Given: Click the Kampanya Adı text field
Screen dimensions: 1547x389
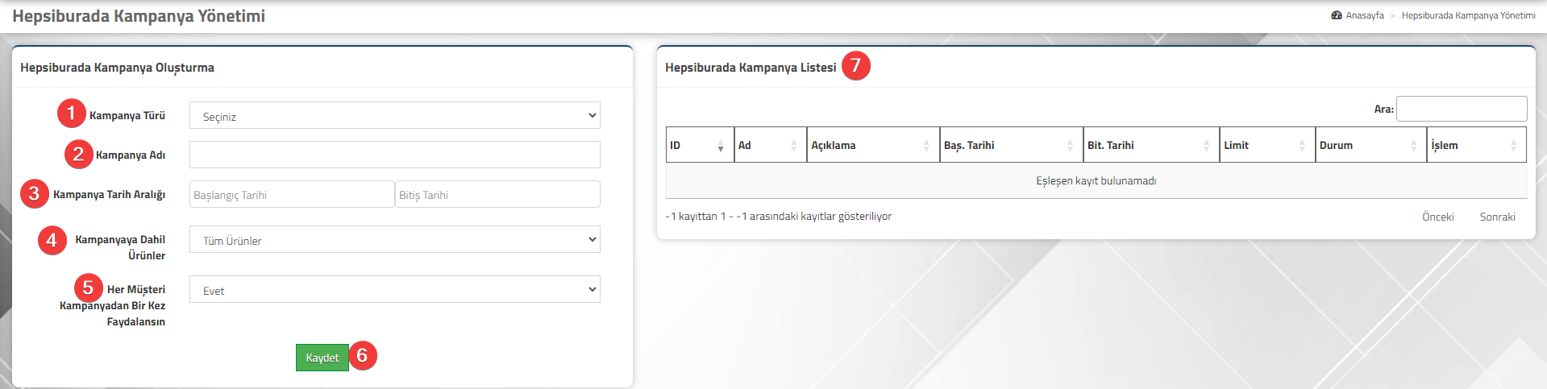Looking at the screenshot, I should tap(395, 155).
